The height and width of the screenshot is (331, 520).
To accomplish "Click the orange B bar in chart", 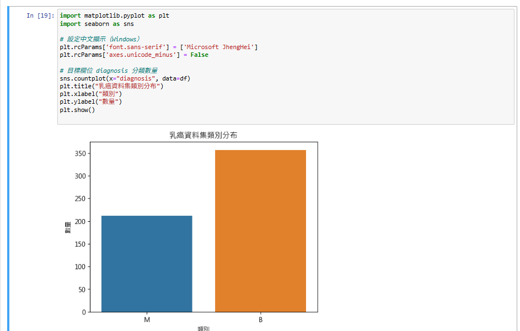I will 260,231.
